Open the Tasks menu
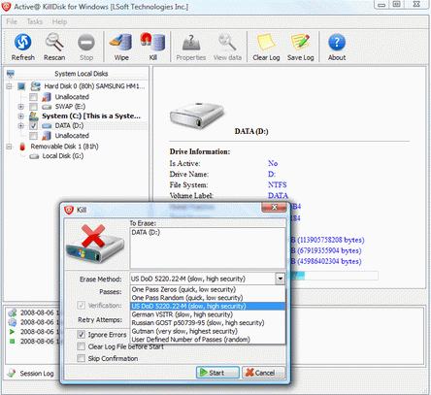Viewport: 431px width, 395px height. tap(35, 21)
